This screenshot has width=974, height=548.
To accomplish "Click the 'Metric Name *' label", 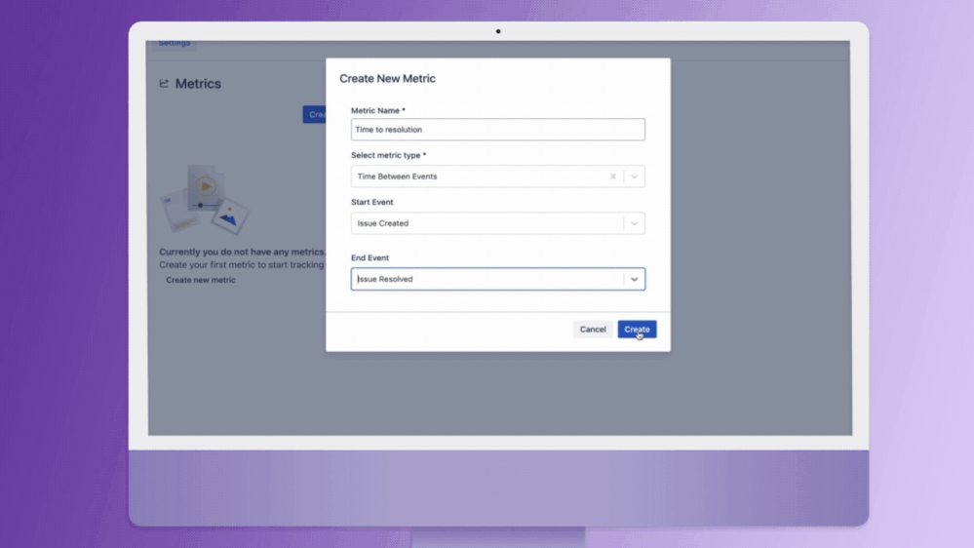I will tap(377, 110).
